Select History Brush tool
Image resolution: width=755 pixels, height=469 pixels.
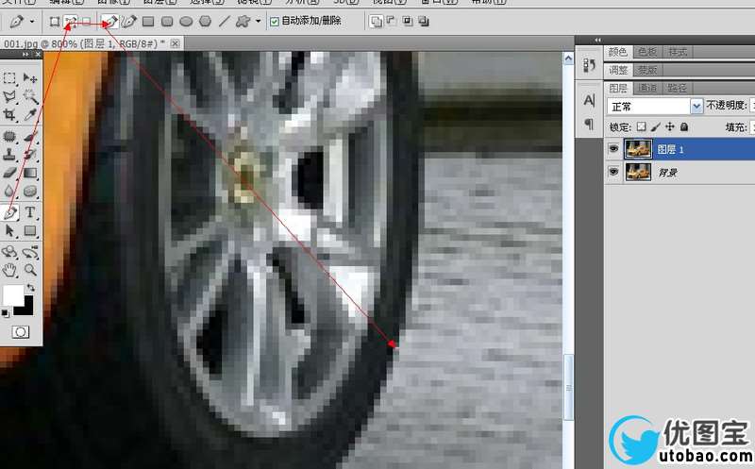pyautogui.click(x=30, y=155)
